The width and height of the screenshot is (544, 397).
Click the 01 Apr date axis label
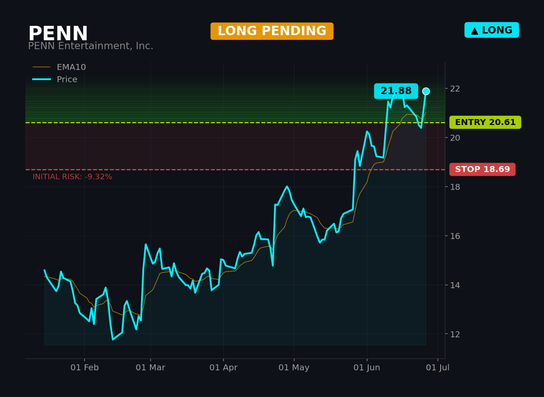tap(223, 368)
